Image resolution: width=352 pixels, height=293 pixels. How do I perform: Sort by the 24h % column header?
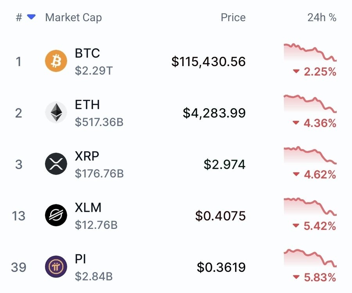322,17
